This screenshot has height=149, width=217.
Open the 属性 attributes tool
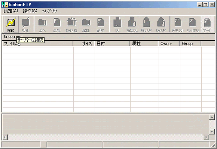86,24
